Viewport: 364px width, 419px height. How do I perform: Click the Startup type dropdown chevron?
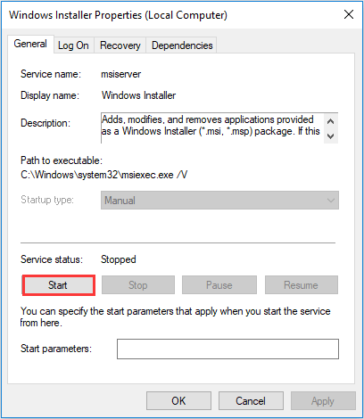click(331, 201)
